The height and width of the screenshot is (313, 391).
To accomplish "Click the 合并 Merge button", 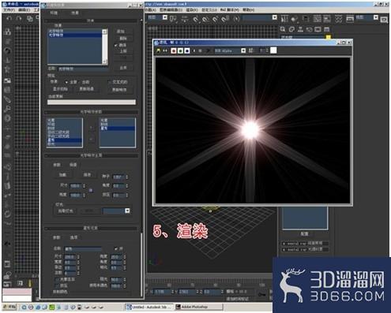I will (123, 68).
